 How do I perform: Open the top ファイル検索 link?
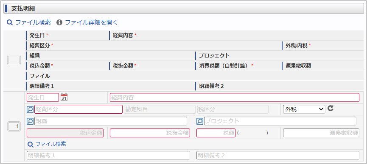(x=33, y=22)
